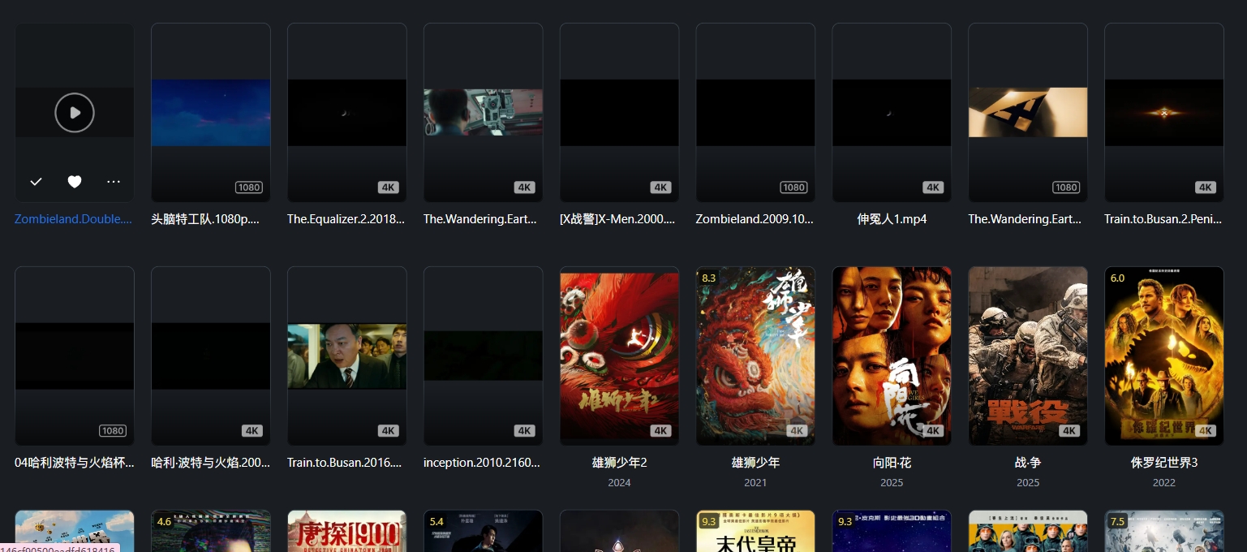Open the 唐探1900 poster
Image resolution: width=1247 pixels, height=552 pixels.
click(347, 531)
